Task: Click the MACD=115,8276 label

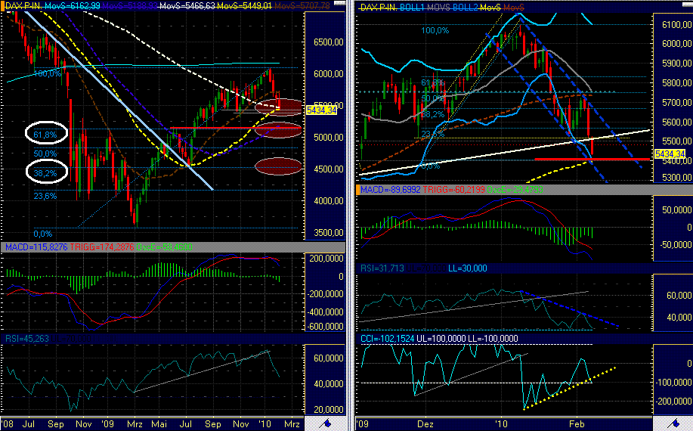Action: (36, 247)
